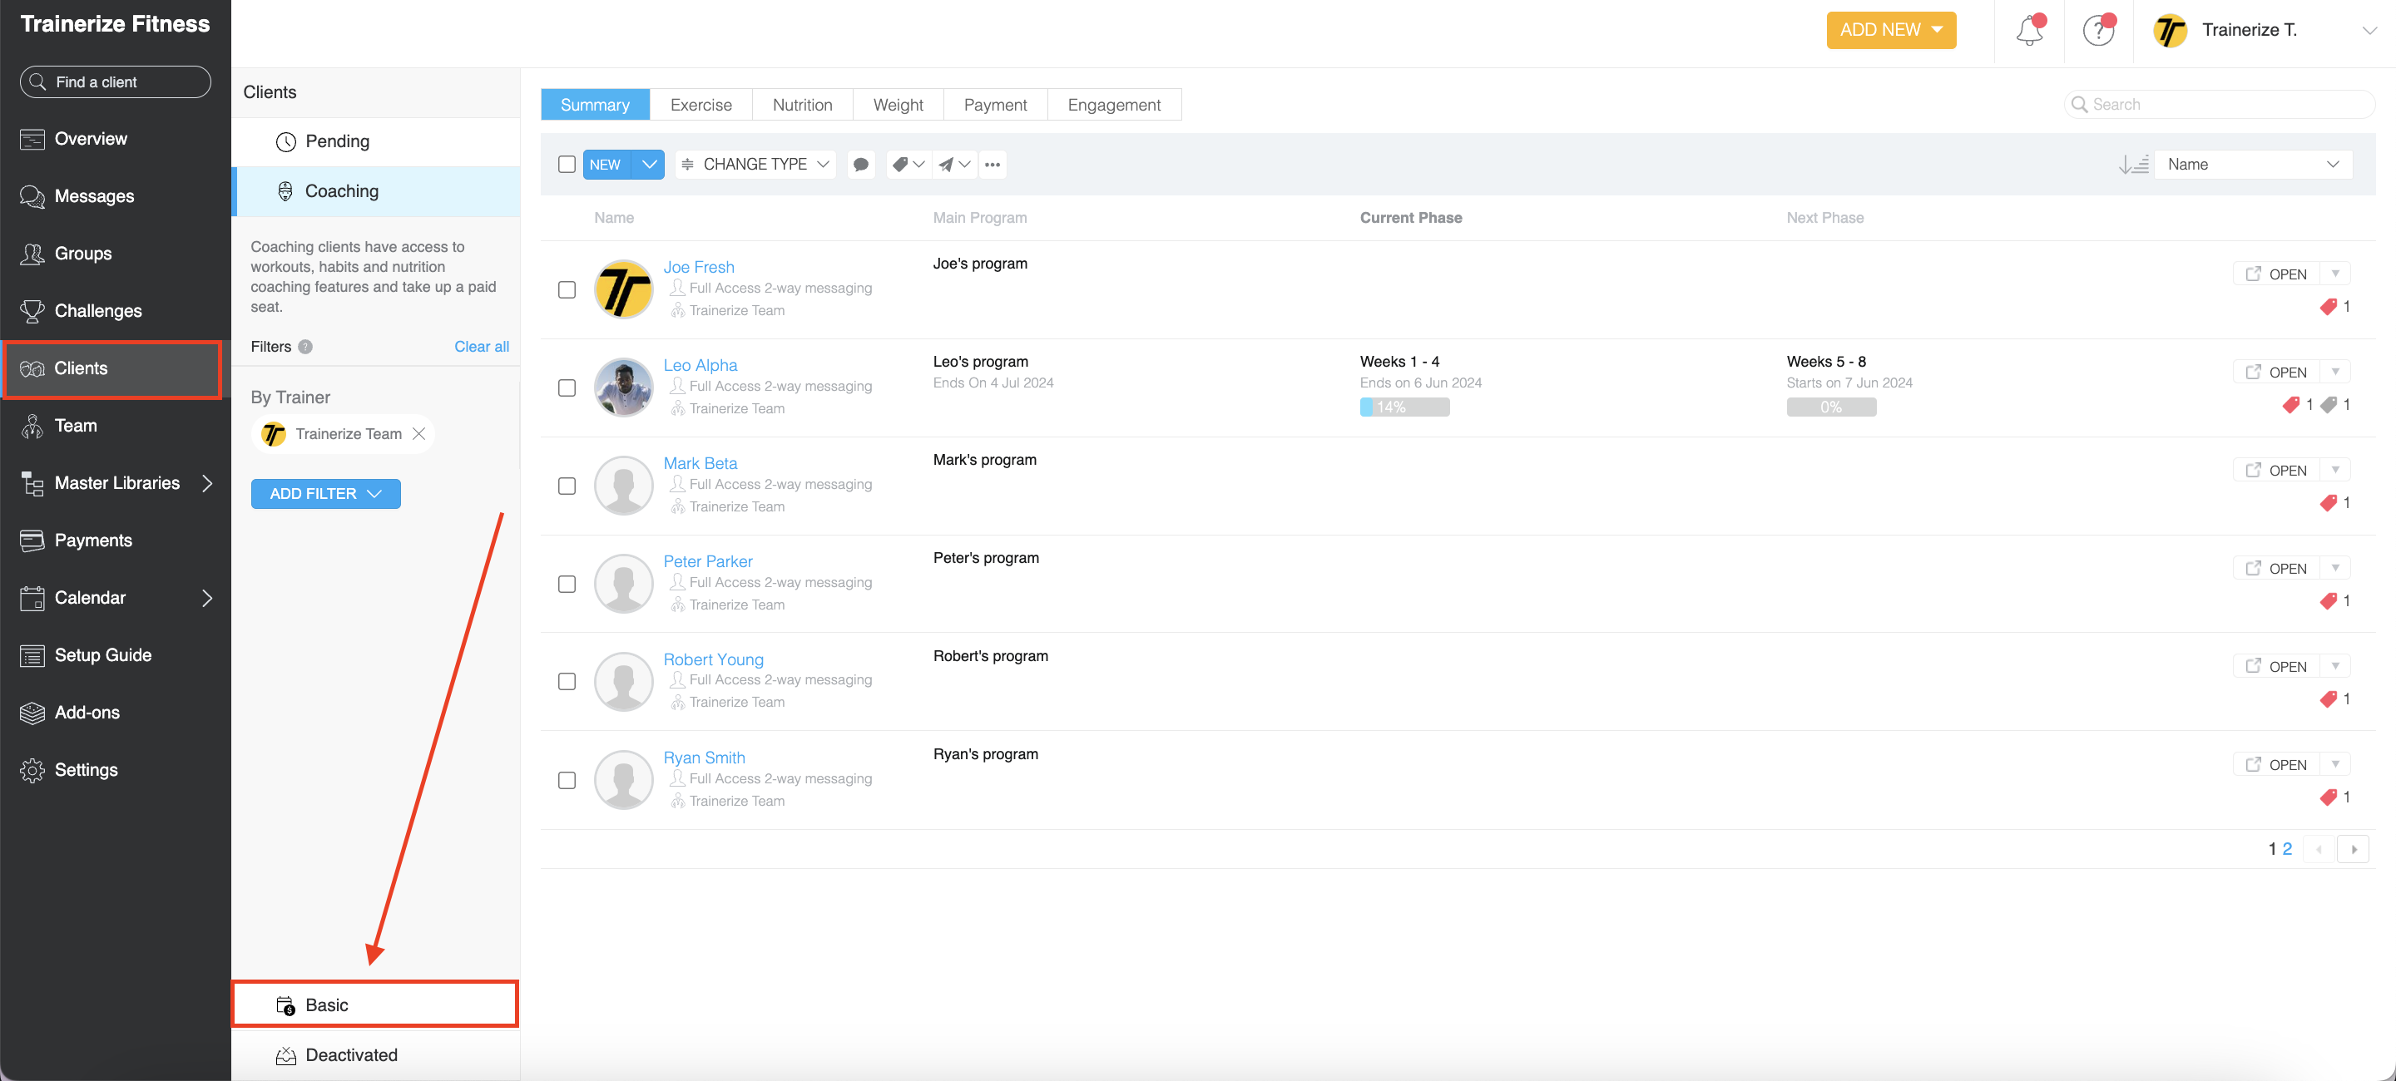Screen dimensions: 2396x1081
Task: Open the notifications bell
Action: point(2028,31)
